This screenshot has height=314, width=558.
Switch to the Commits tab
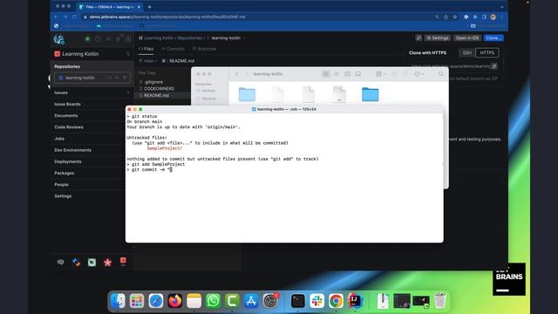(173, 49)
